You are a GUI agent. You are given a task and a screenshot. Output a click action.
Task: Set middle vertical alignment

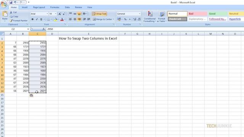75,14
